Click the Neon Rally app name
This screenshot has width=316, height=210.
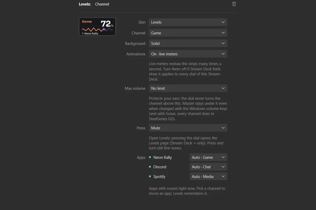click(162, 157)
